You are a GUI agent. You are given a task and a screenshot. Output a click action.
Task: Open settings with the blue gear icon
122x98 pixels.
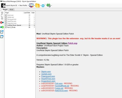coord(43,6)
